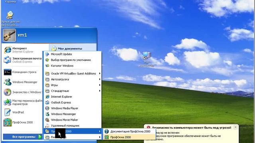Expand the Автозагрузка folder submenu
The image size is (255, 143).
click(x=73, y=79)
